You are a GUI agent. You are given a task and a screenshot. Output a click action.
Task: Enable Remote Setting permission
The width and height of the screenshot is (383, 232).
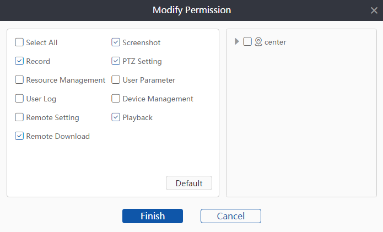point(19,117)
